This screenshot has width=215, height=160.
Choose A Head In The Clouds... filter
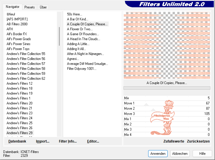point(83,39)
